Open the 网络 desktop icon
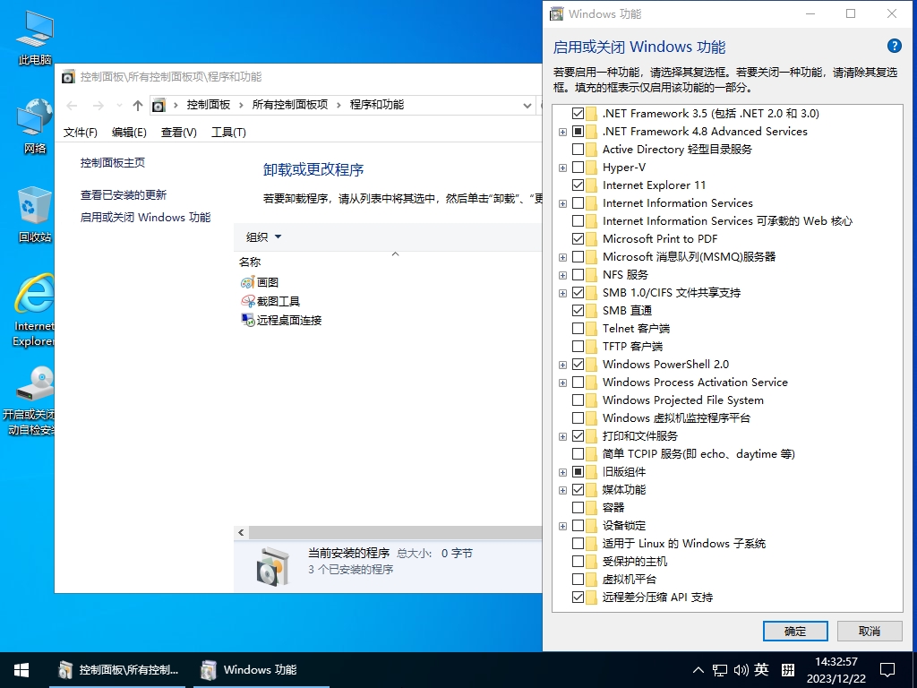 tap(35, 126)
